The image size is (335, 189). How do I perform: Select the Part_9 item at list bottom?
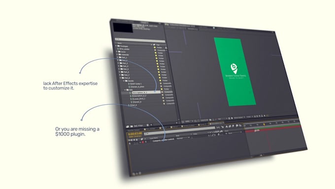tap(133, 105)
